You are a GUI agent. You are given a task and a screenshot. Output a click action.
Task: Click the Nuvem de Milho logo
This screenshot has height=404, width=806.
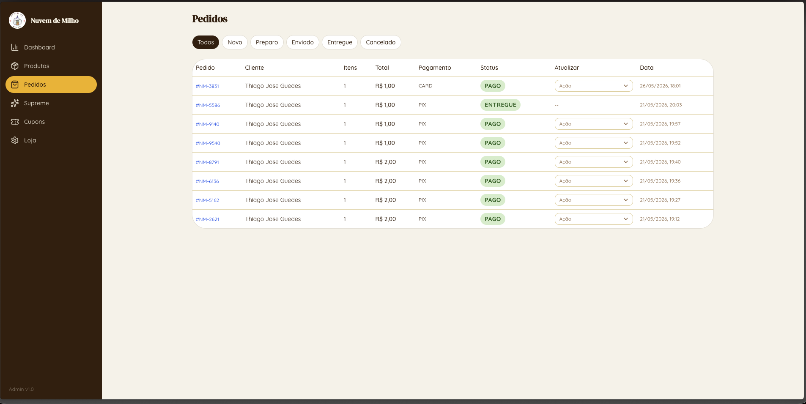[x=17, y=20]
